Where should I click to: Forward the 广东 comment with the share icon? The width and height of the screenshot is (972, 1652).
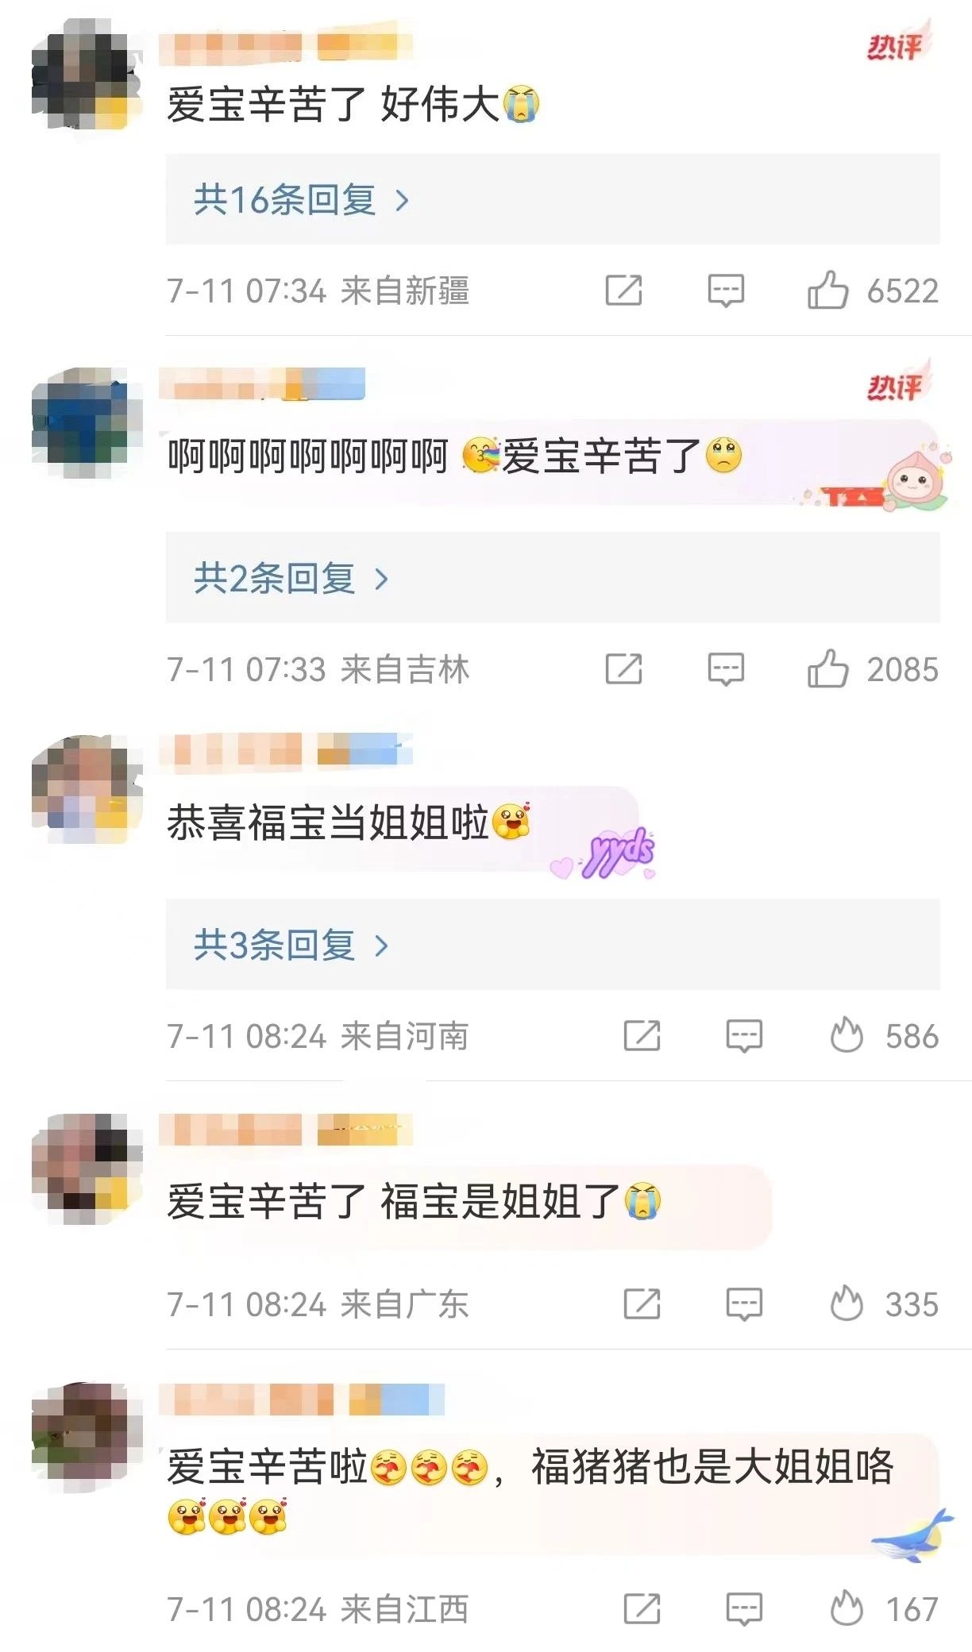(642, 1304)
